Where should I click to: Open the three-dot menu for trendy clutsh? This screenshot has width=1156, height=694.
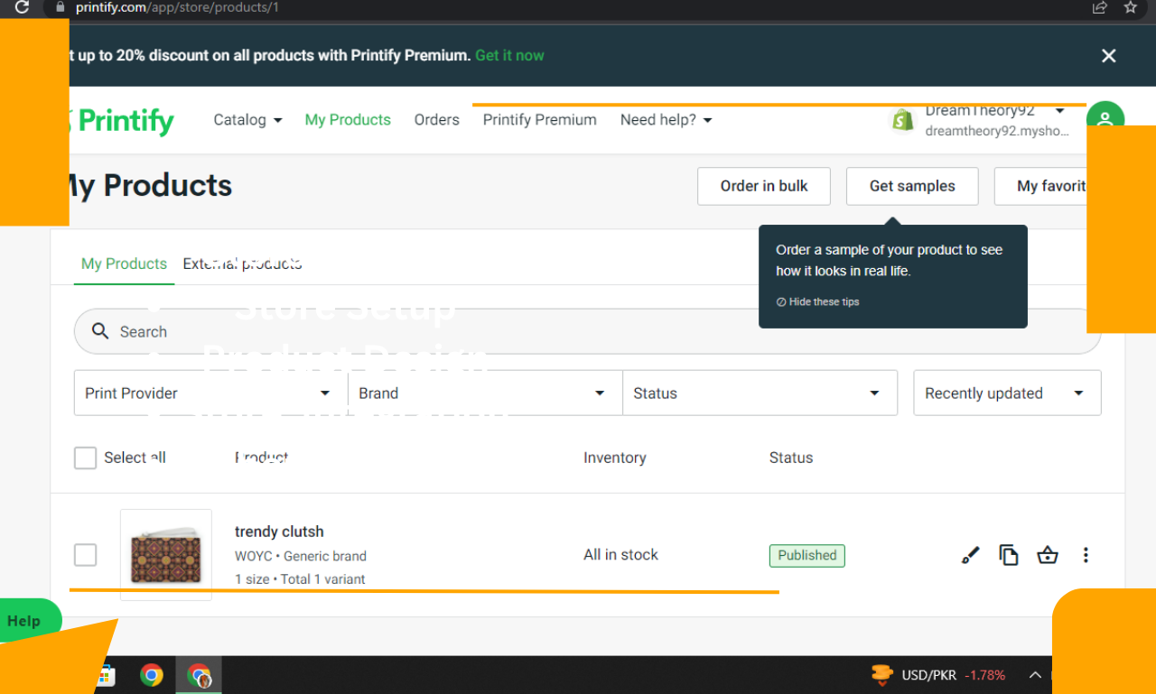pyautogui.click(x=1086, y=555)
